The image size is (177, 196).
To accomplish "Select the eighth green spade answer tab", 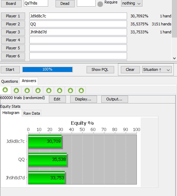I will 81,90.
